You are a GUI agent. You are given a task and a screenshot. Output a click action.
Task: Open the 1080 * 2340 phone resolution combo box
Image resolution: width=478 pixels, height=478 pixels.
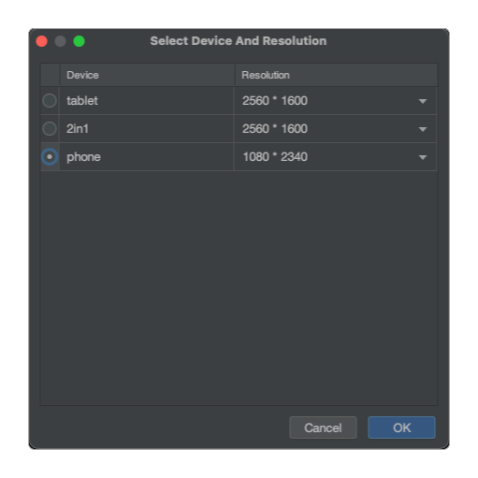[335, 157]
